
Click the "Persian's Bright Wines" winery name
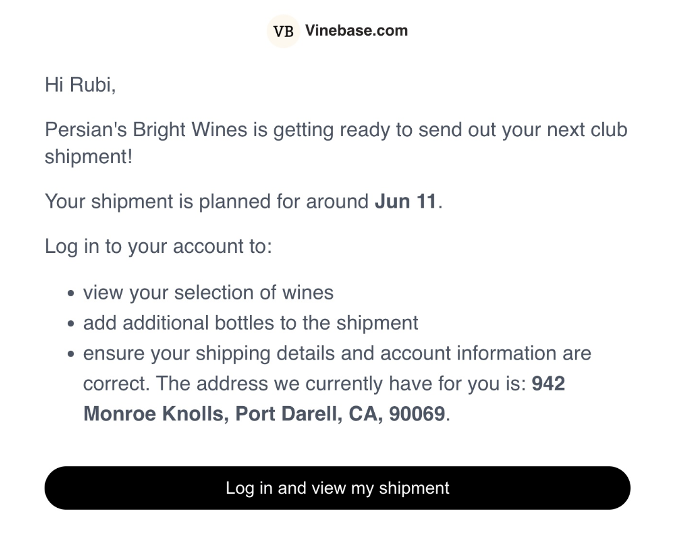146,130
